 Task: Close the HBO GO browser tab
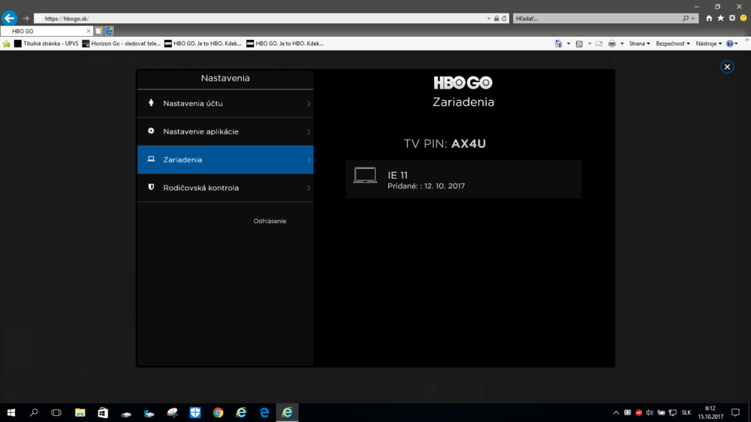(88, 31)
